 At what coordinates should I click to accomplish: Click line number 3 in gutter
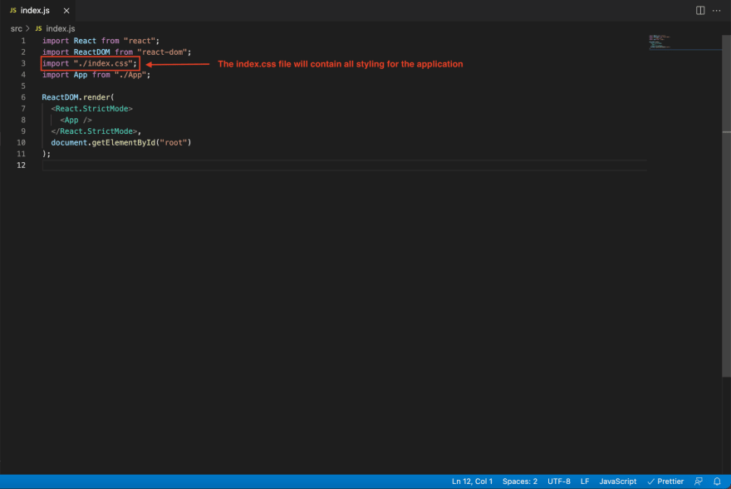click(23, 63)
